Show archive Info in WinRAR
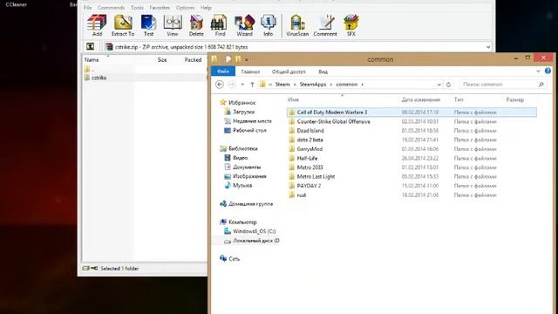The width and height of the screenshot is (558, 314). (x=268, y=25)
